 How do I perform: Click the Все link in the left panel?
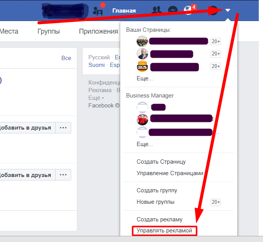click(x=66, y=58)
